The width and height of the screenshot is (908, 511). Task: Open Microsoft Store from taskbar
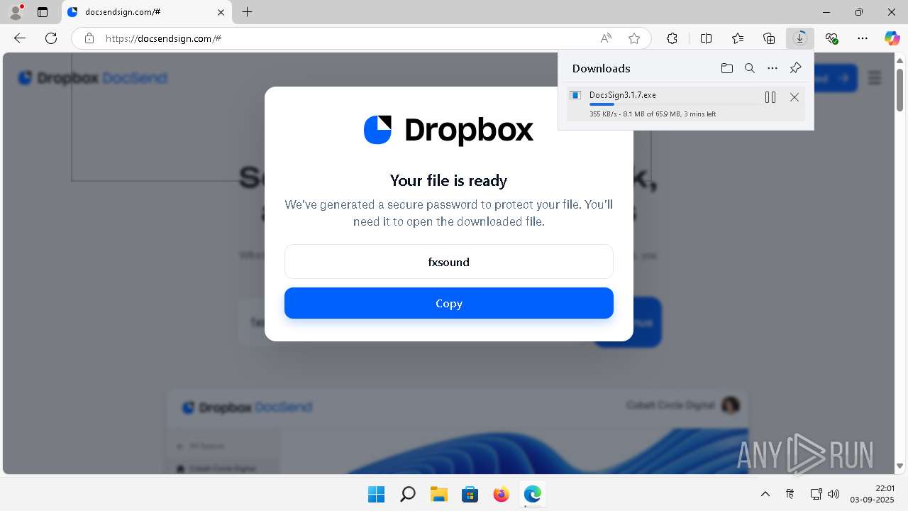click(470, 494)
